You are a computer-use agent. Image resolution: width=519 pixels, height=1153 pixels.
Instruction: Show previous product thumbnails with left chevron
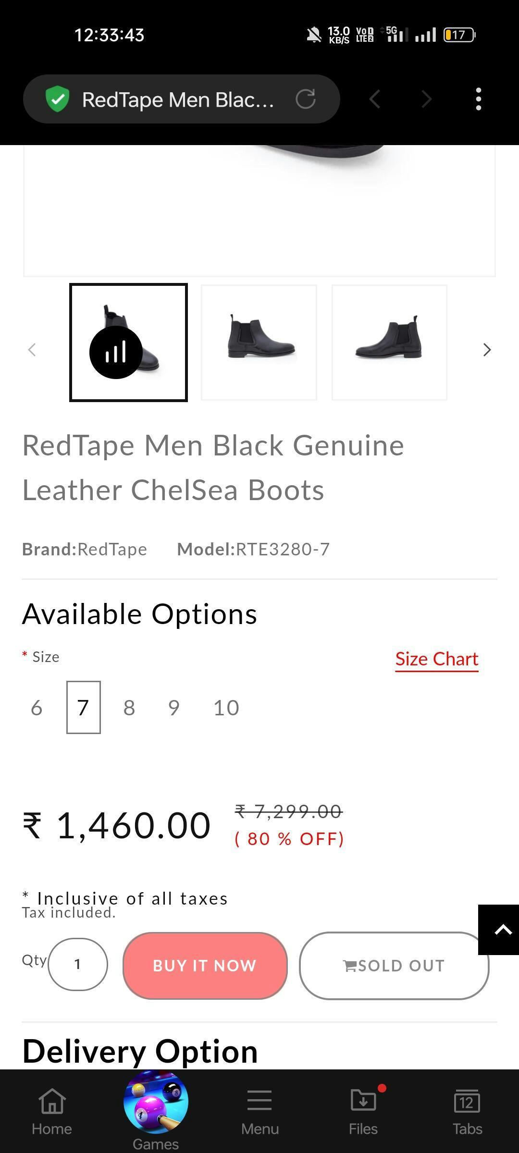(x=32, y=350)
